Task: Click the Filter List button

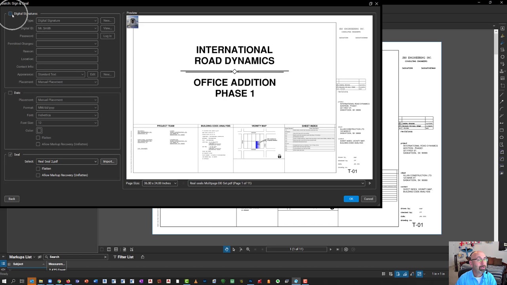Action: (x=123, y=257)
